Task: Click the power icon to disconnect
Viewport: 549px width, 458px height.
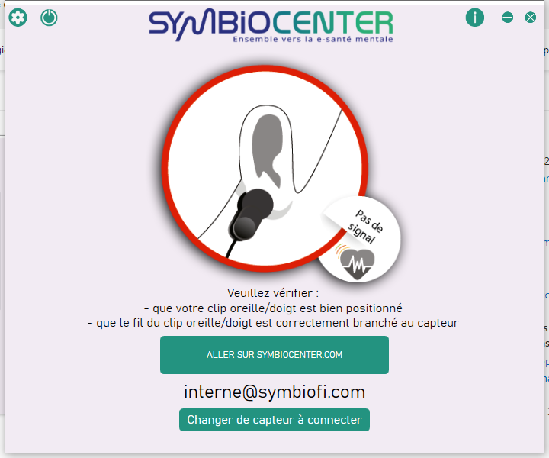Action: point(49,18)
